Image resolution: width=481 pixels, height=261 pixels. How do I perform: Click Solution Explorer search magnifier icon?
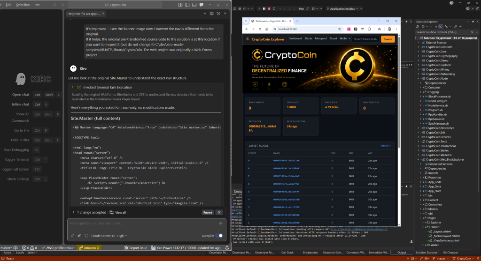tap(472, 32)
